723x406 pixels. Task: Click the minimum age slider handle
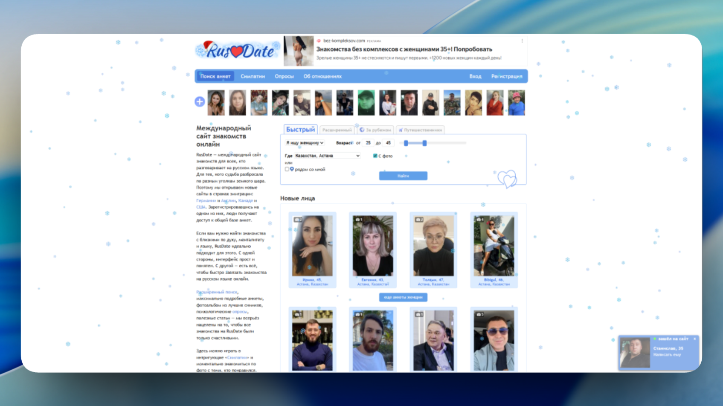pos(406,143)
